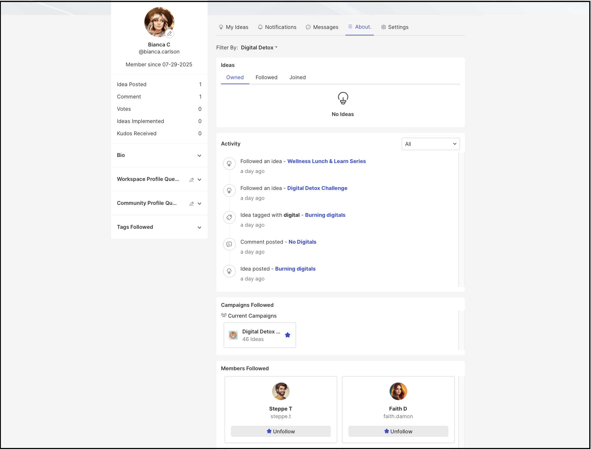Click the Comment stat row
The image size is (591, 450).
(x=159, y=97)
